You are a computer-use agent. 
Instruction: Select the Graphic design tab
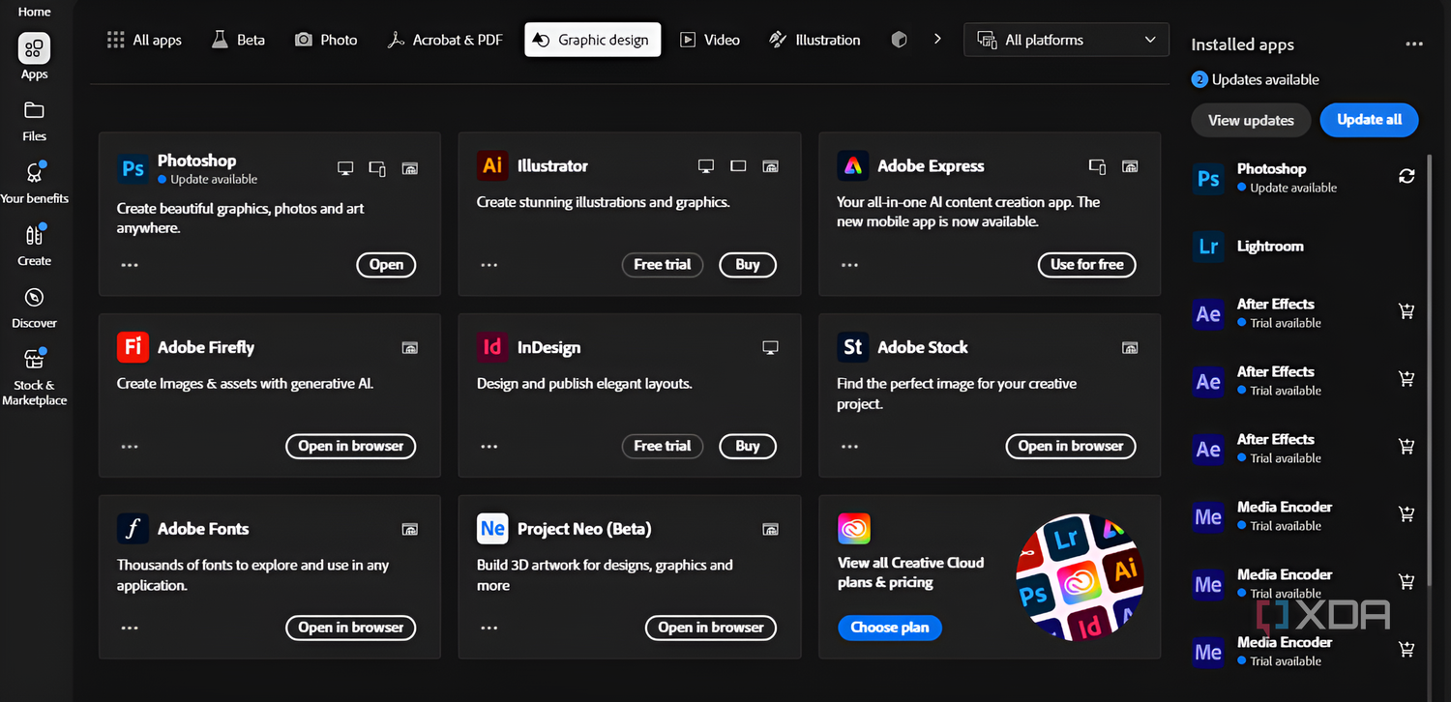pyautogui.click(x=593, y=40)
